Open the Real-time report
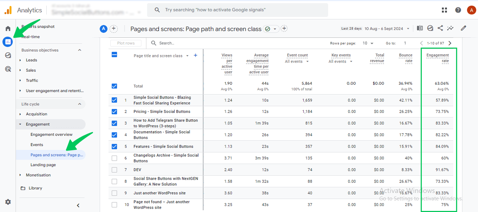 click(30, 37)
